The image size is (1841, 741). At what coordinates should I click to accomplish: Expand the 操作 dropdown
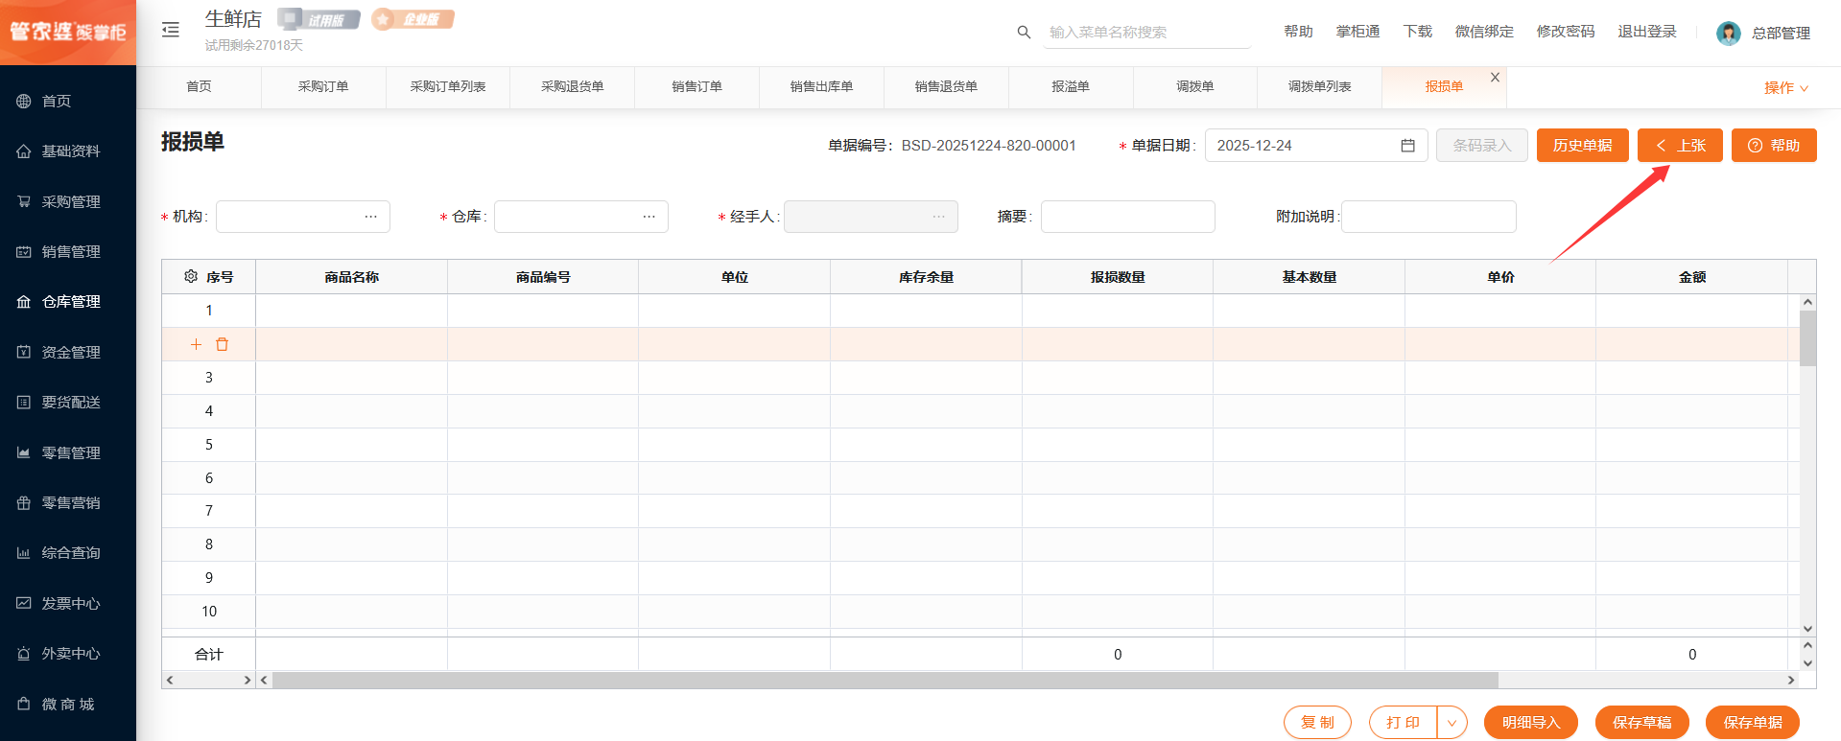click(x=1785, y=88)
